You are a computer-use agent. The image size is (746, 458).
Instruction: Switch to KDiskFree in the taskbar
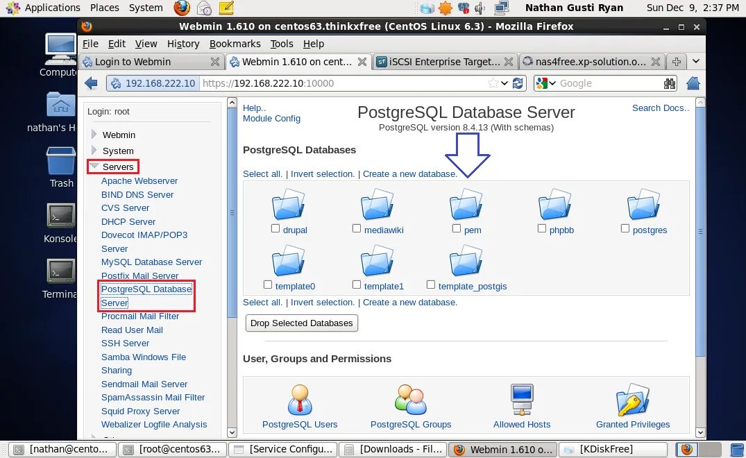click(612, 449)
